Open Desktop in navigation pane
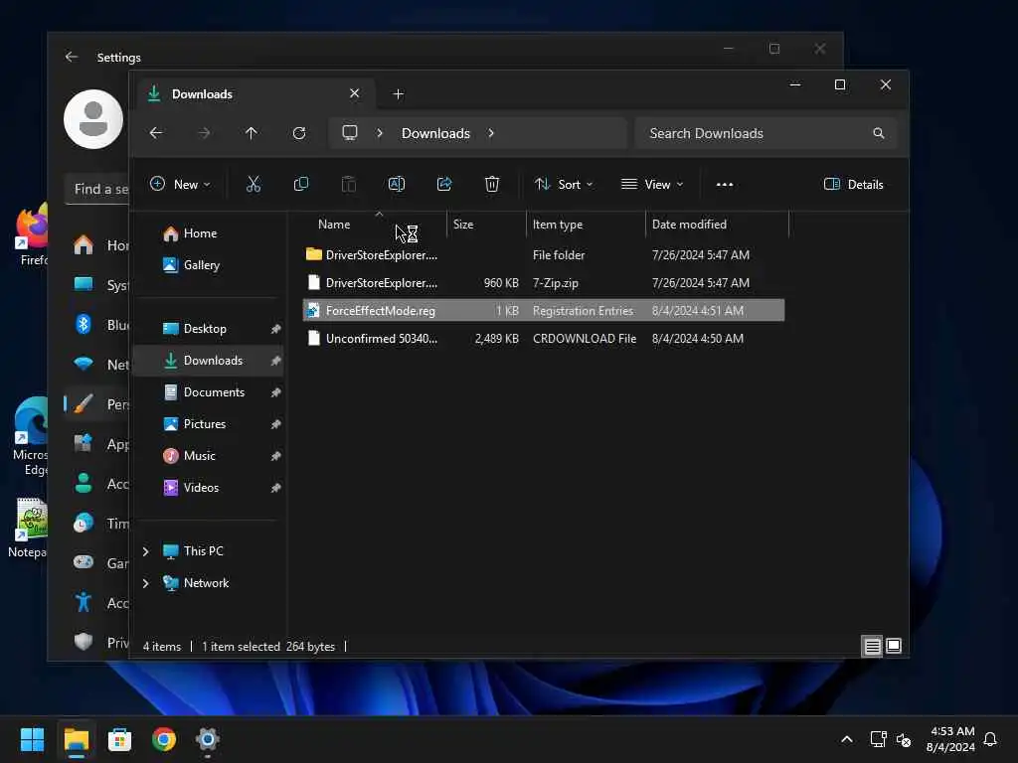This screenshot has width=1018, height=763. (x=209, y=329)
